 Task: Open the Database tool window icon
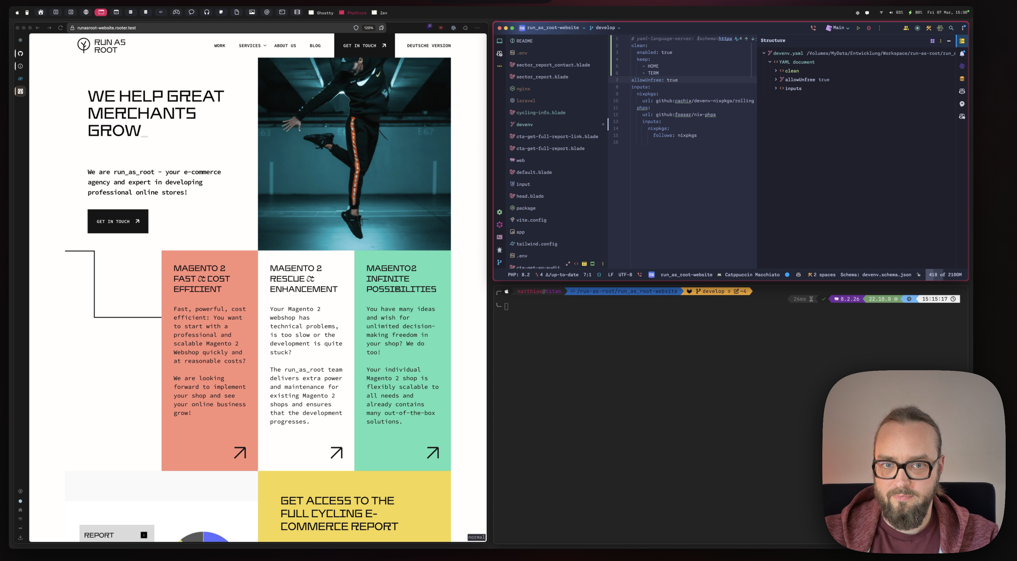pyautogui.click(x=962, y=79)
